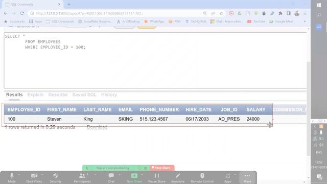This screenshot has width=327, height=184.
Task: Open a new browser tab
Action: pyautogui.click(x=69, y=5)
